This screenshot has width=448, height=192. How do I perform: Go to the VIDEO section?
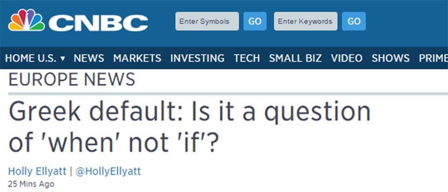coord(347,58)
